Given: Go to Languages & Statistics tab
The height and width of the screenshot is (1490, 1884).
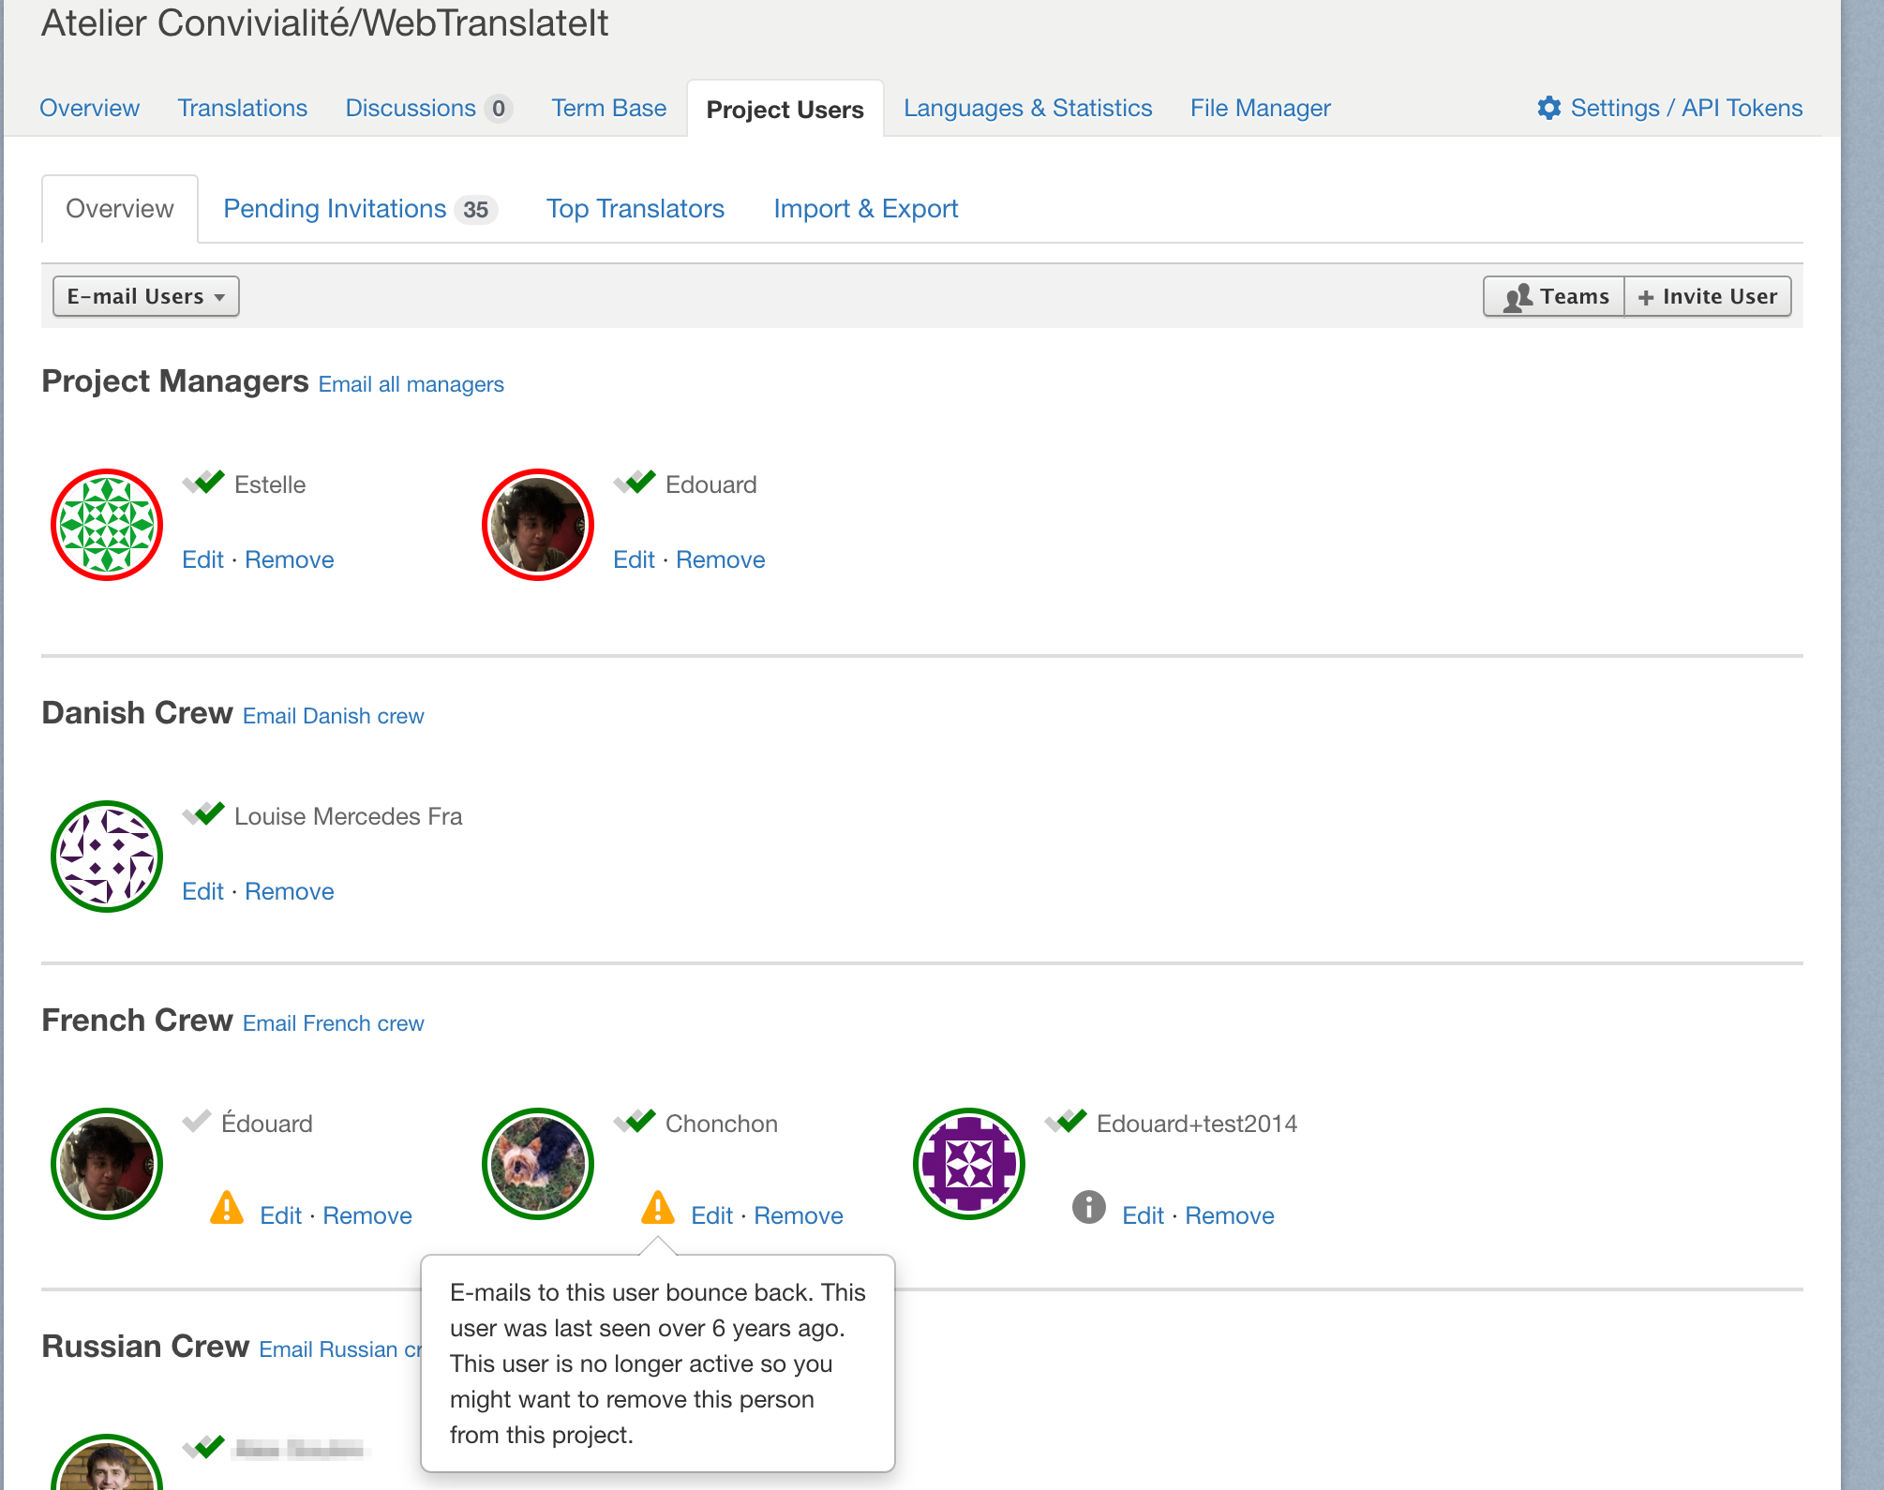Looking at the screenshot, I should [1027, 108].
